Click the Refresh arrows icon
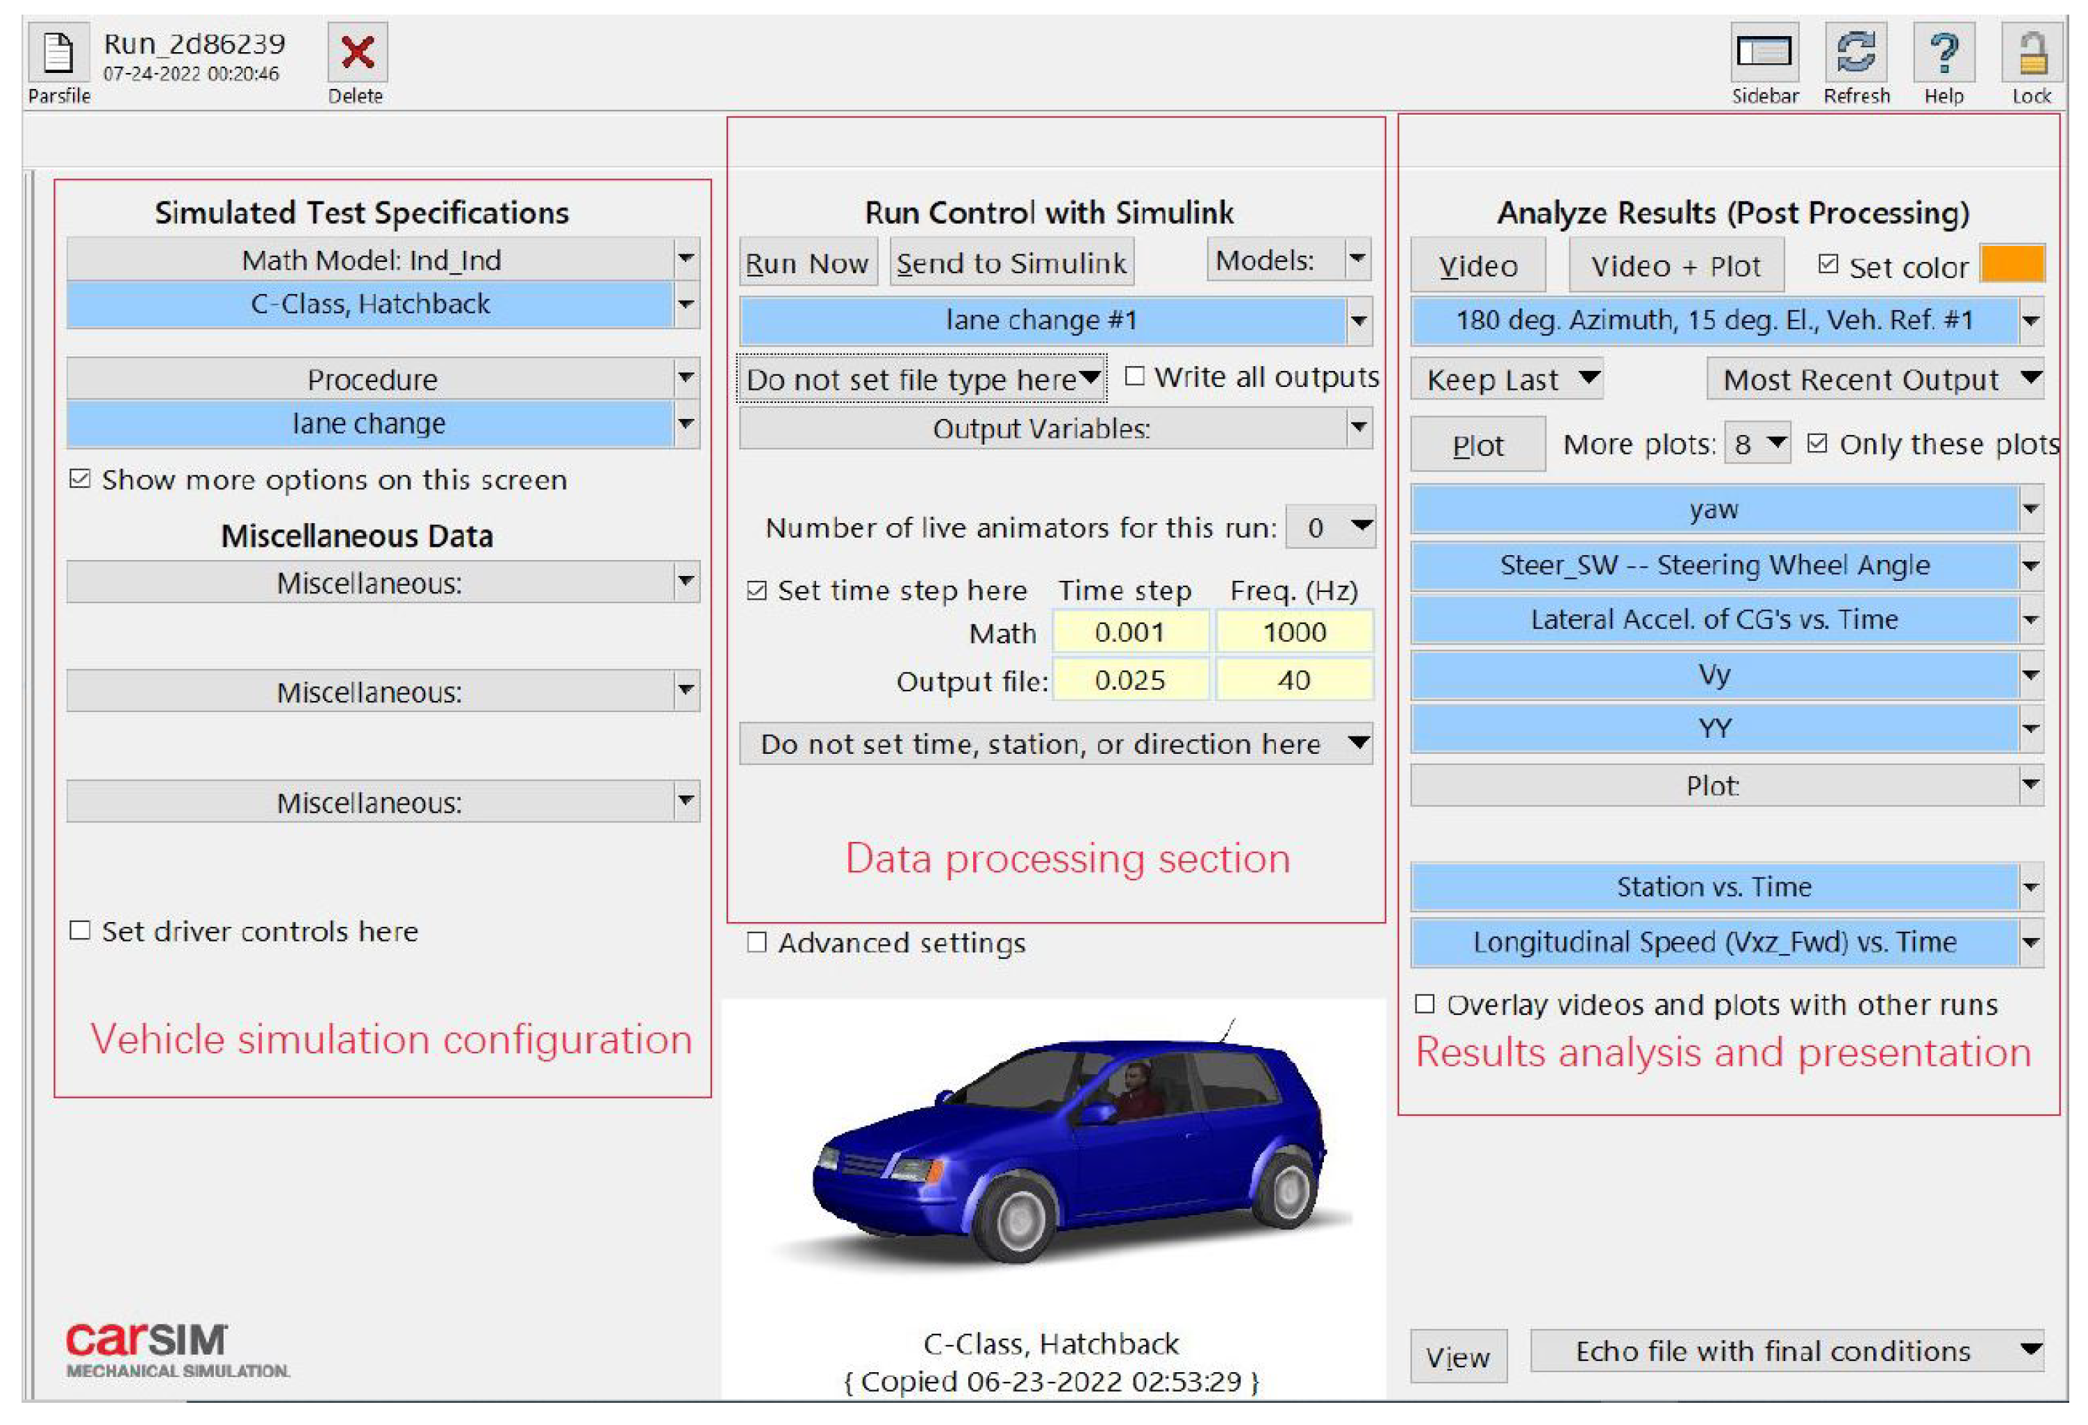The height and width of the screenshot is (1425, 2088). click(1855, 52)
